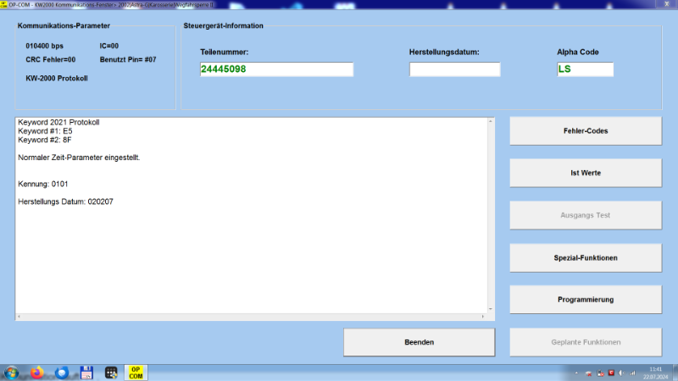Image resolution: width=678 pixels, height=381 pixels.
Task: Open the black grid taskbar application
Action: tap(111, 373)
